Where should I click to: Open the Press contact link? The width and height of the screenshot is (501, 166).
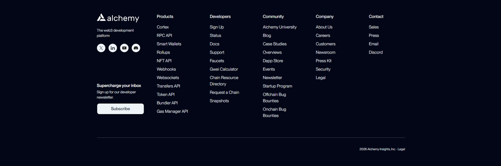374,35
